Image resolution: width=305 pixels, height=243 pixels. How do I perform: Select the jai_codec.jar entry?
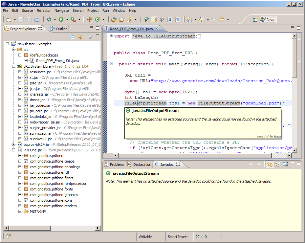tap(40, 105)
